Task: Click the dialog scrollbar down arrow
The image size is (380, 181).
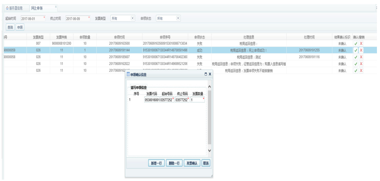Action: [209, 150]
